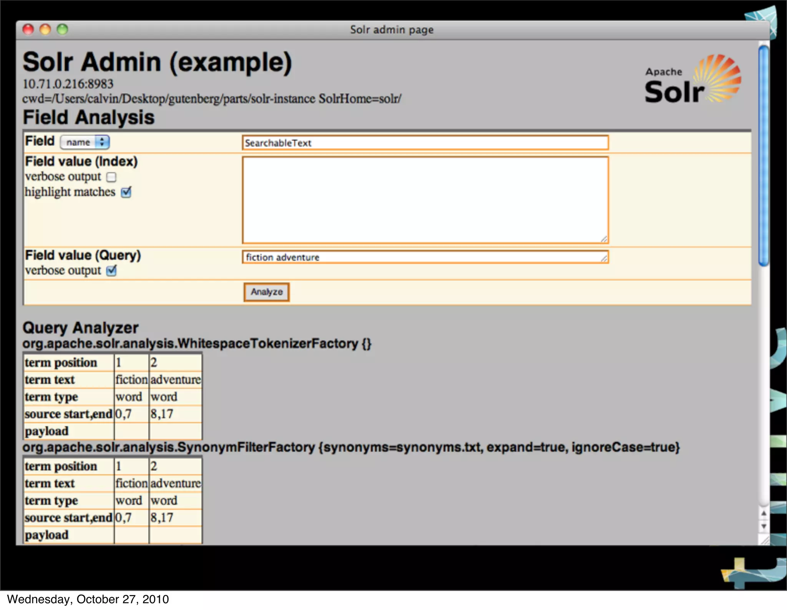Uncheck the highlight matches checkbox

126,192
